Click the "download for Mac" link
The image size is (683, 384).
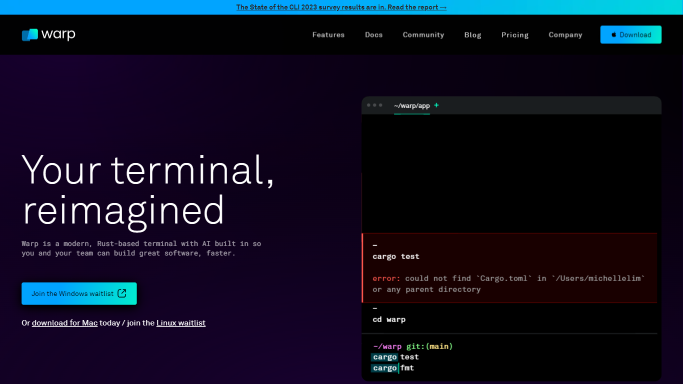click(64, 323)
